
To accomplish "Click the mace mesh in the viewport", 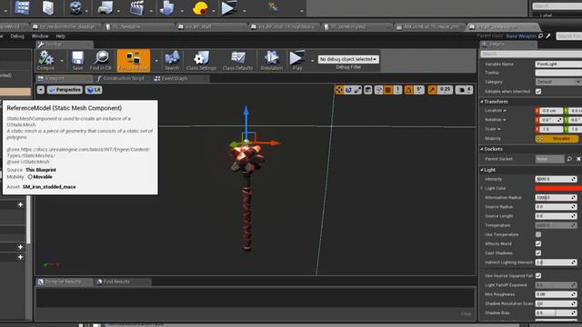I will (x=247, y=196).
